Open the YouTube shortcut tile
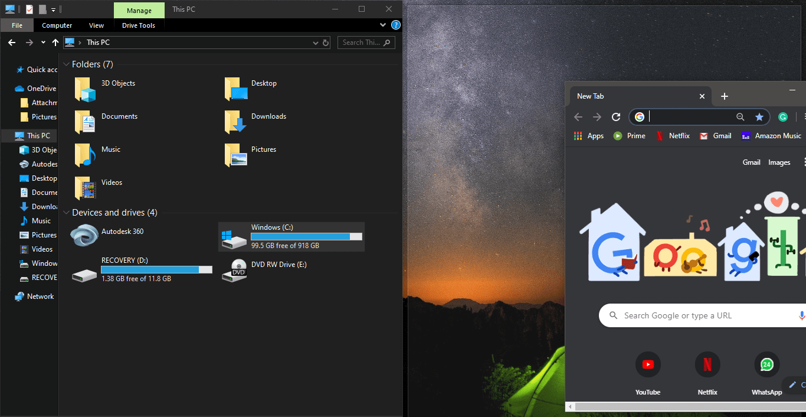 (648, 365)
